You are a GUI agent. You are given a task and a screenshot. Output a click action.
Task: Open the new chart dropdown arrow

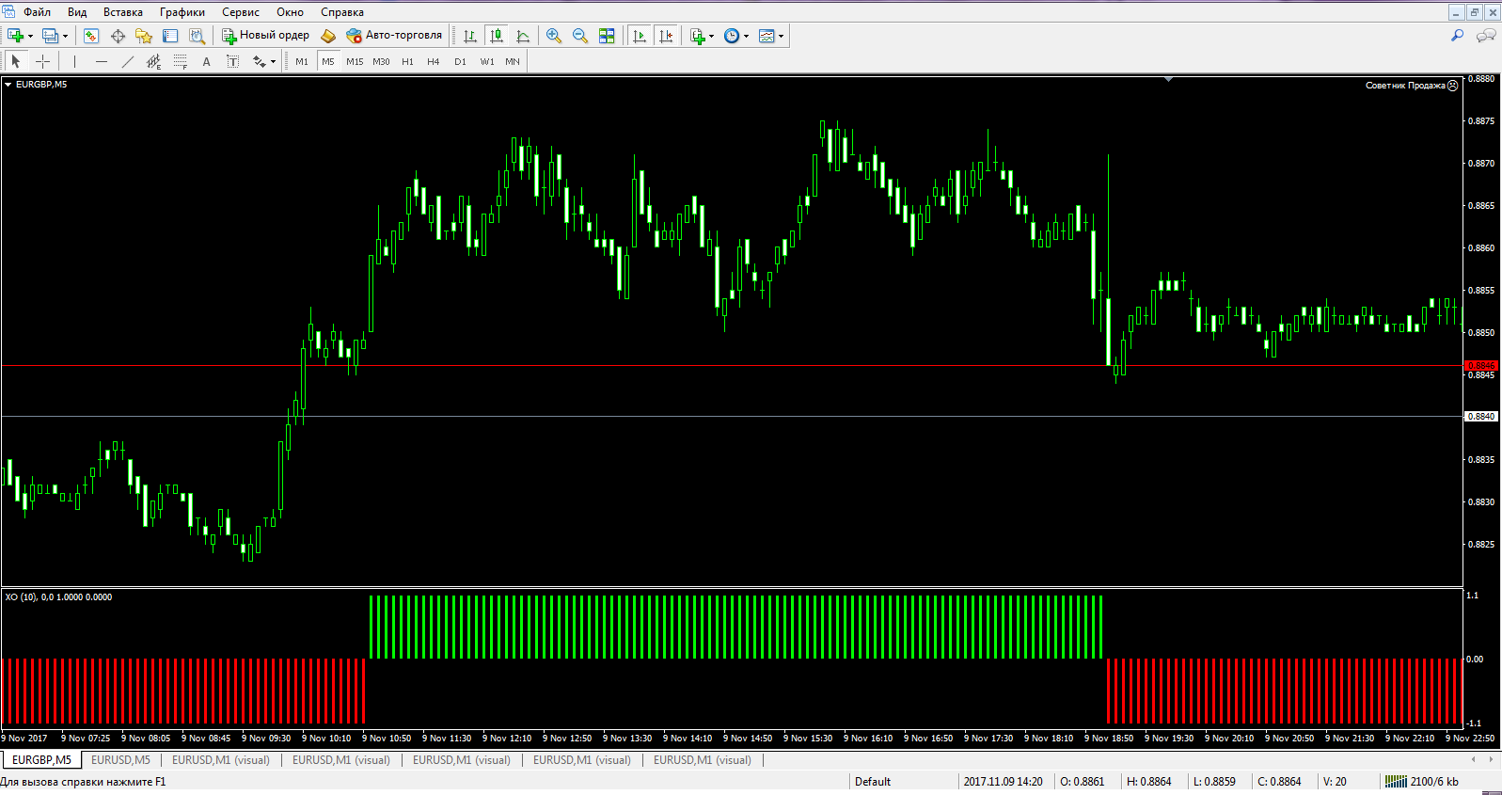[x=31, y=37]
